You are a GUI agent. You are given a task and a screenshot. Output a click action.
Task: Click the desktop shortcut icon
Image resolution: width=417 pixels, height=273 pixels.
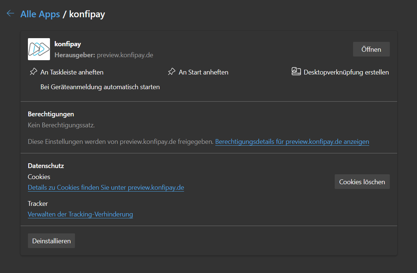coord(296,72)
